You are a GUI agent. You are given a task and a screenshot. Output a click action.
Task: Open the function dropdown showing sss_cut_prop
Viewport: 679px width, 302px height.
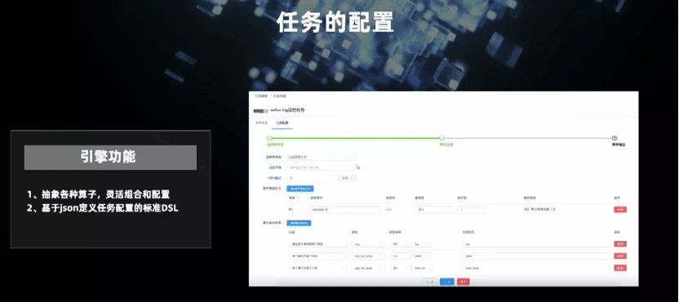(369, 256)
